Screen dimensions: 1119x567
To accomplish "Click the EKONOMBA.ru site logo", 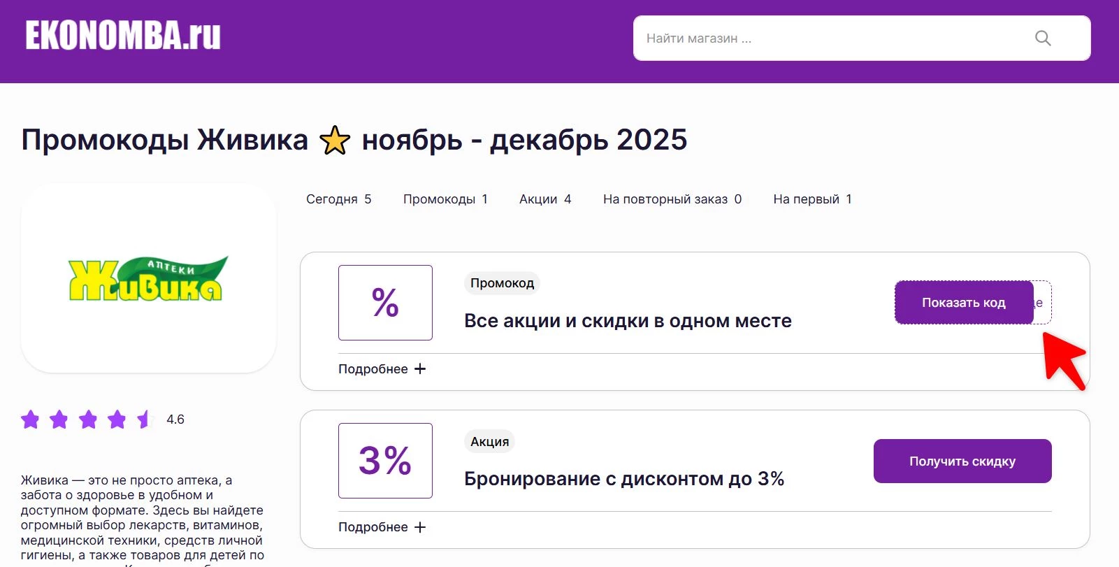I will (x=122, y=36).
